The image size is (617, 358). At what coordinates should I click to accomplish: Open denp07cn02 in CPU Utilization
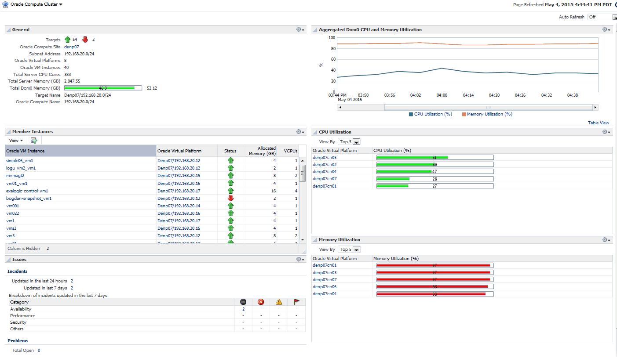click(x=325, y=164)
